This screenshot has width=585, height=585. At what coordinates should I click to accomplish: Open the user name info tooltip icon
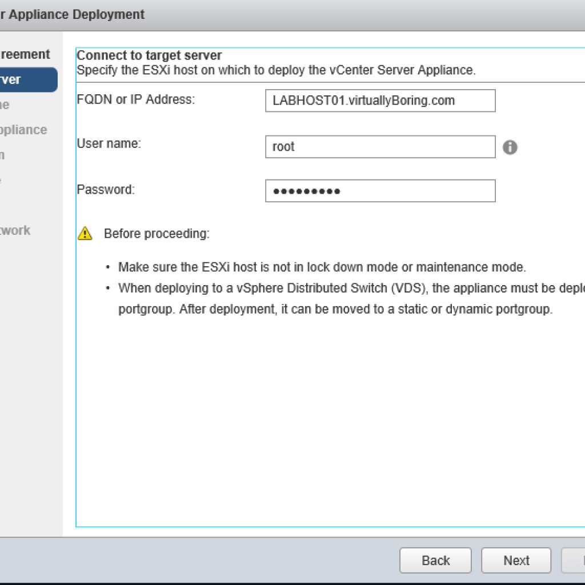(x=510, y=147)
